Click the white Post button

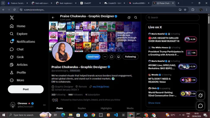pos(26,89)
